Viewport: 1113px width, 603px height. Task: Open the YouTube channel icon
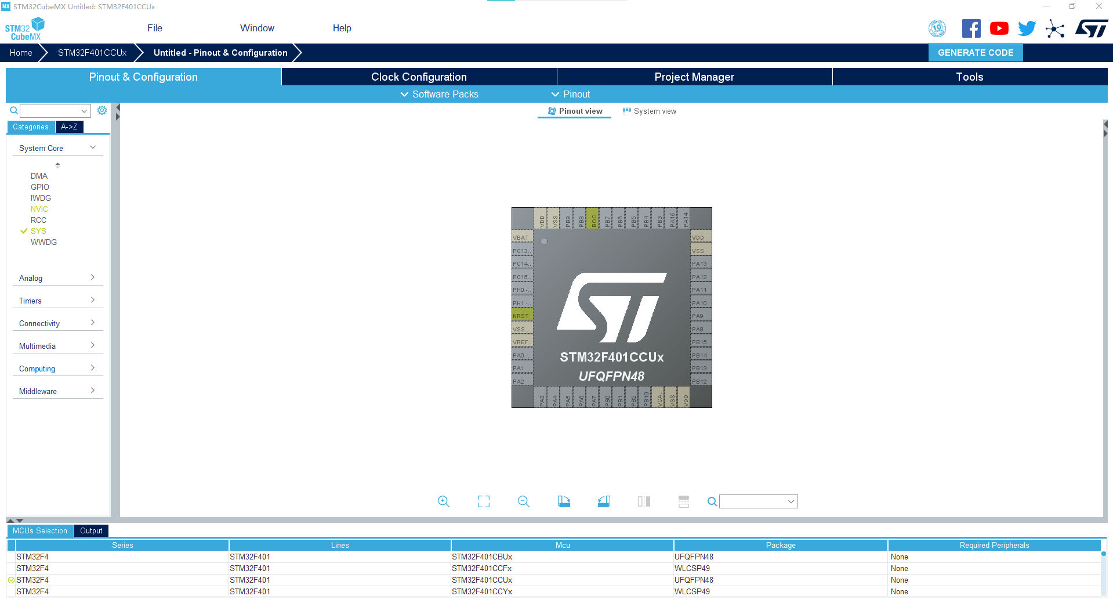pos(999,28)
